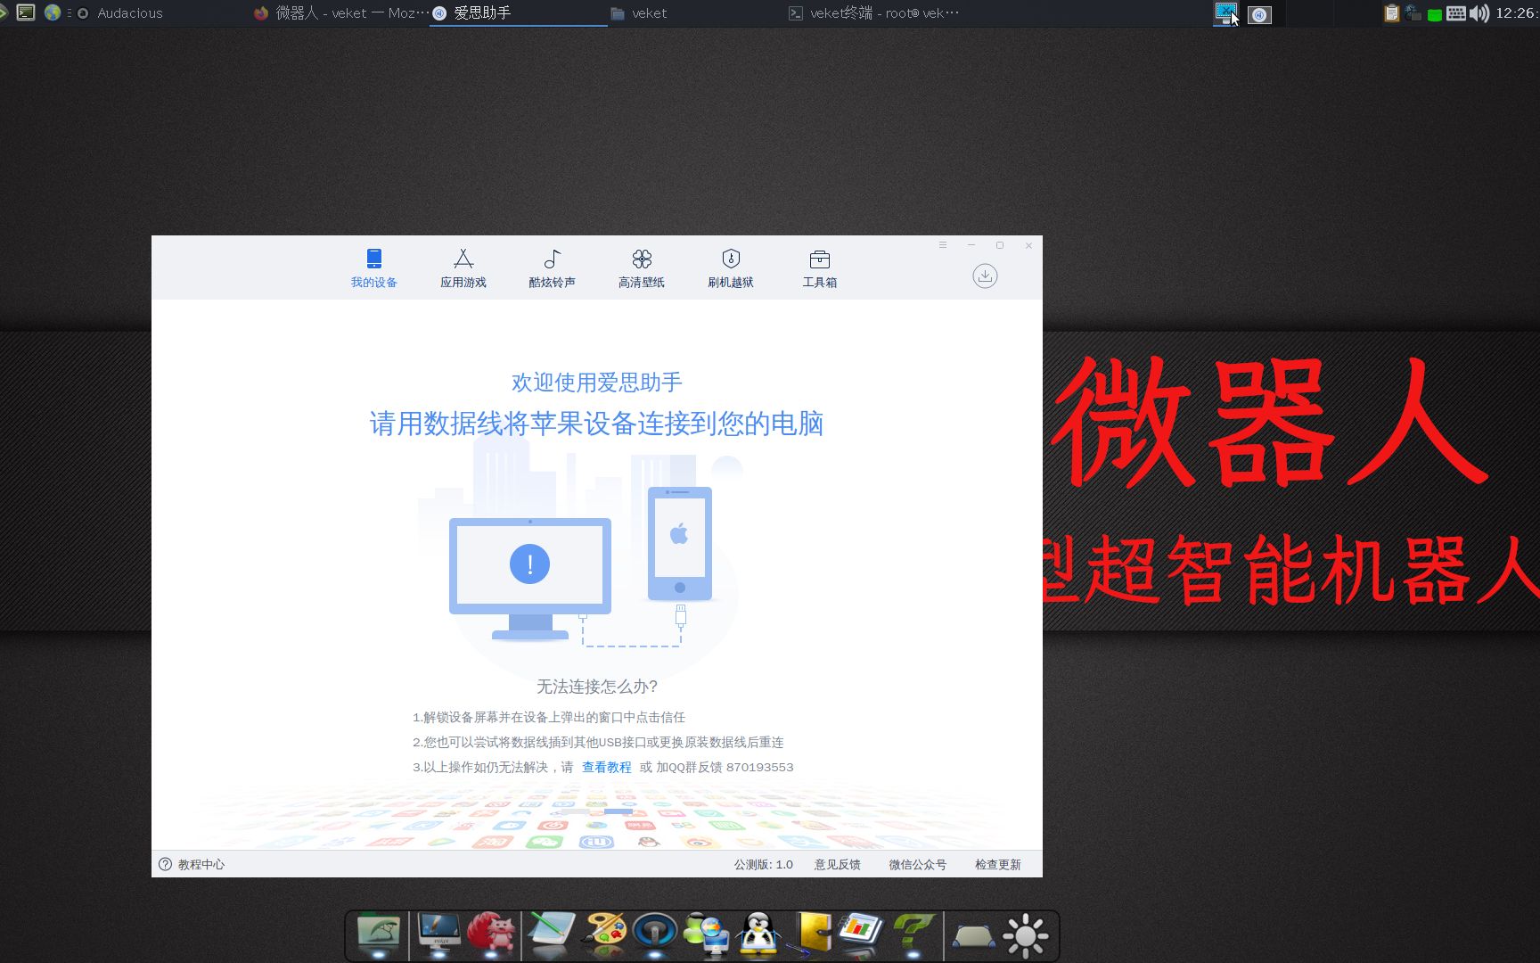Maximize the 爱思助手 window
This screenshot has width=1540, height=963.
(x=1000, y=245)
